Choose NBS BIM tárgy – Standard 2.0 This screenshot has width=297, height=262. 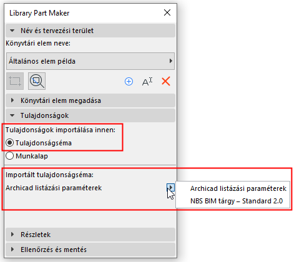tap(233, 201)
